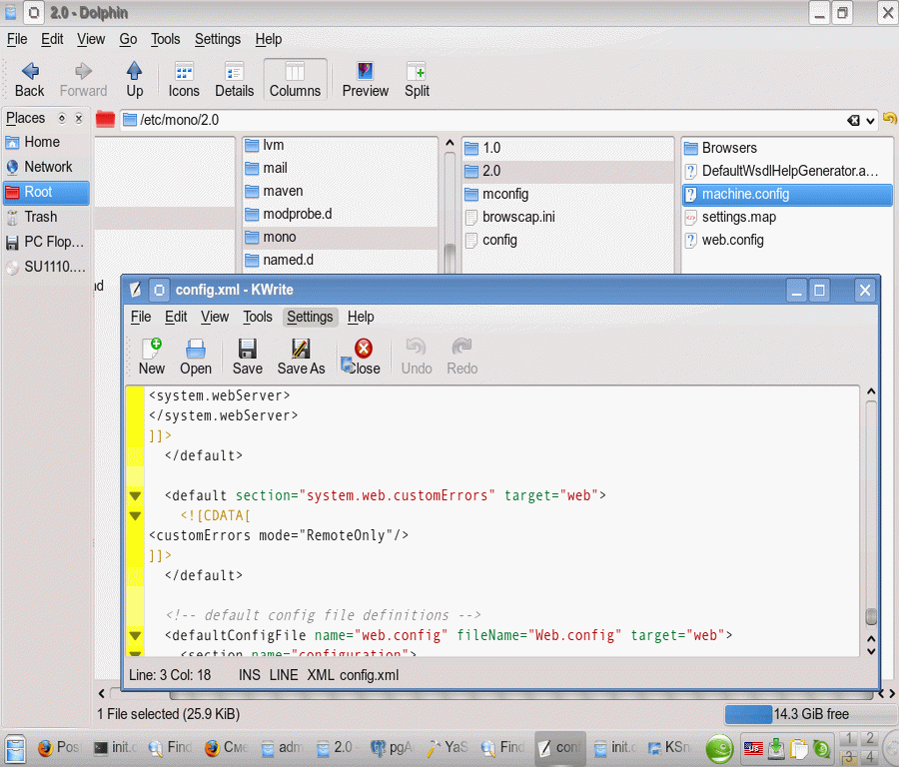Open KWrite Help menu
The width and height of the screenshot is (899, 767).
pos(361,317)
